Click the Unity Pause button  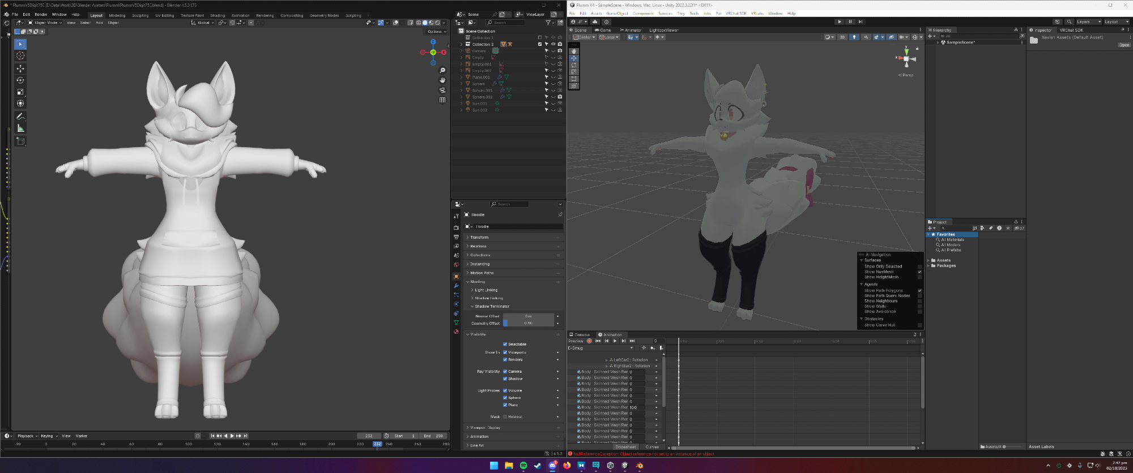[850, 22]
